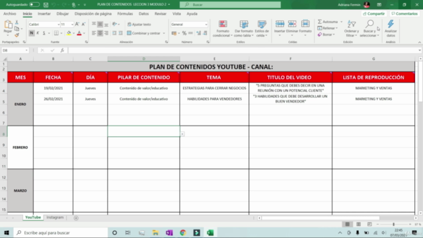Click the increase decimals icon
This screenshot has height=238, width=423.
198,33
